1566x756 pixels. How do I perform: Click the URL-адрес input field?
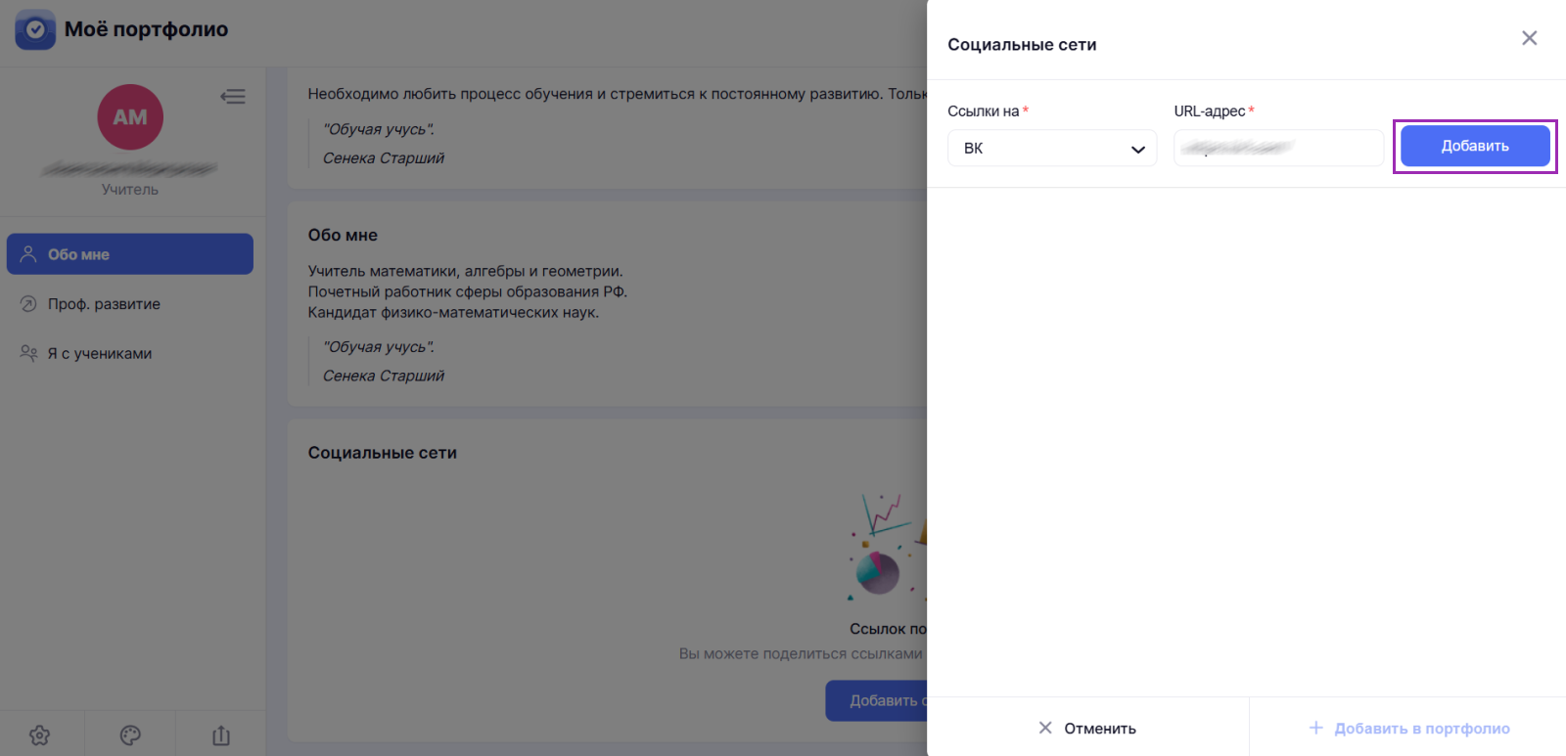[1278, 149]
